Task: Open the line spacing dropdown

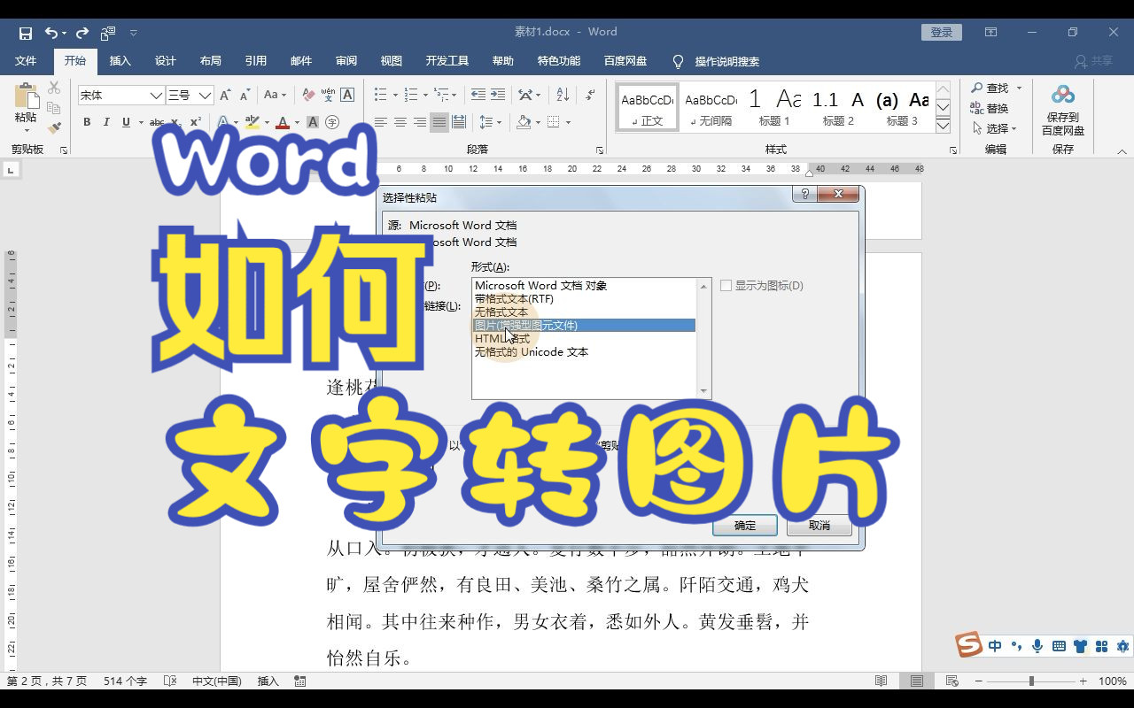Action: click(490, 122)
